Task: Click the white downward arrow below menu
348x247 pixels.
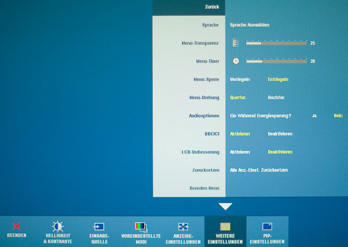Action: tap(225, 206)
